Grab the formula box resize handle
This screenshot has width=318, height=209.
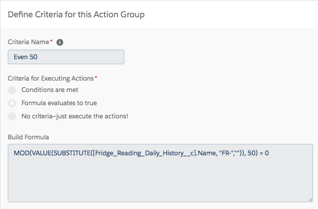tap(310, 199)
